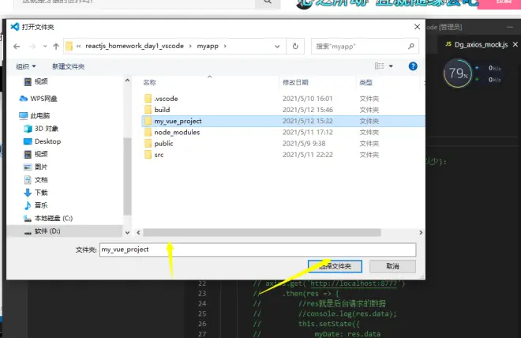
Task: Click the 79% circular performance widget
Action: click(x=458, y=73)
